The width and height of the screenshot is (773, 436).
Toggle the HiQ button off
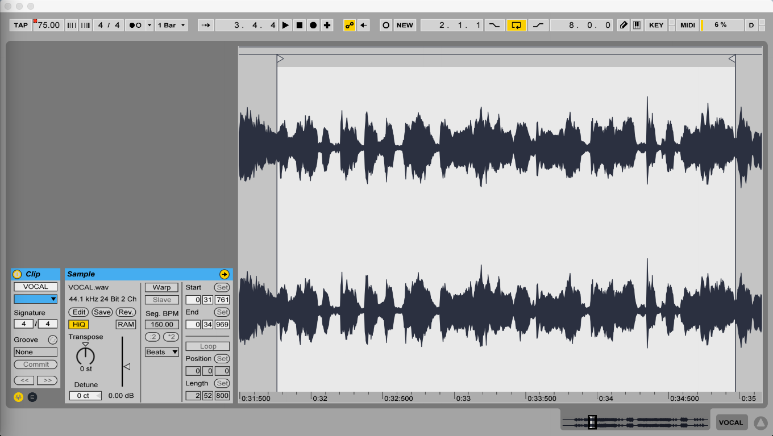(x=78, y=324)
